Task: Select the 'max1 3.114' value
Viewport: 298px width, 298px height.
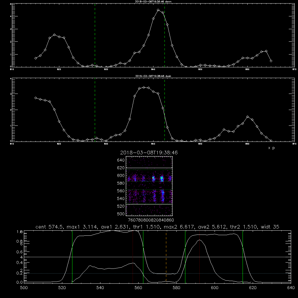Action: (82, 227)
